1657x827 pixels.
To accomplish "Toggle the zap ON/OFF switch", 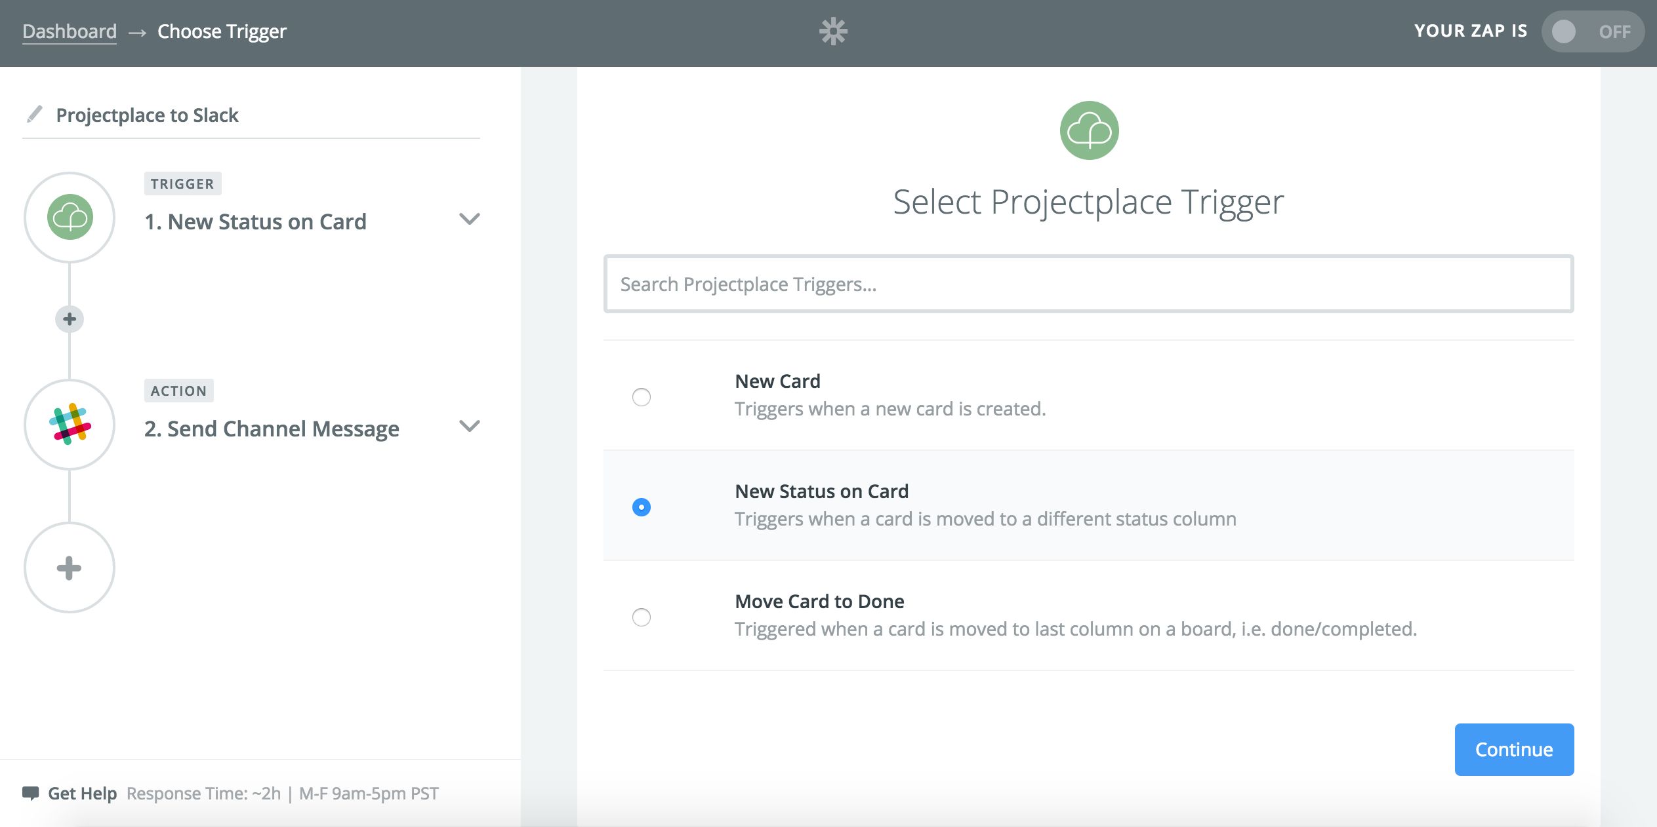I will click(1592, 31).
